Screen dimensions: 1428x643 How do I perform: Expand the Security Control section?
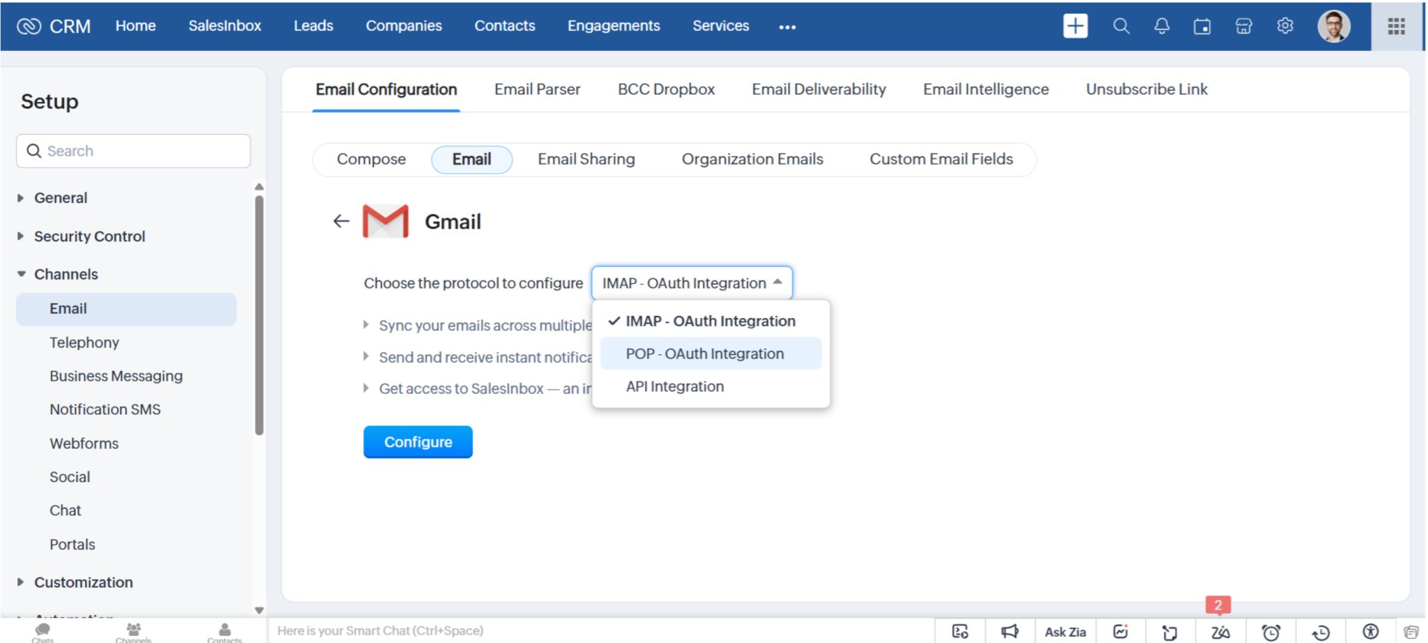89,236
